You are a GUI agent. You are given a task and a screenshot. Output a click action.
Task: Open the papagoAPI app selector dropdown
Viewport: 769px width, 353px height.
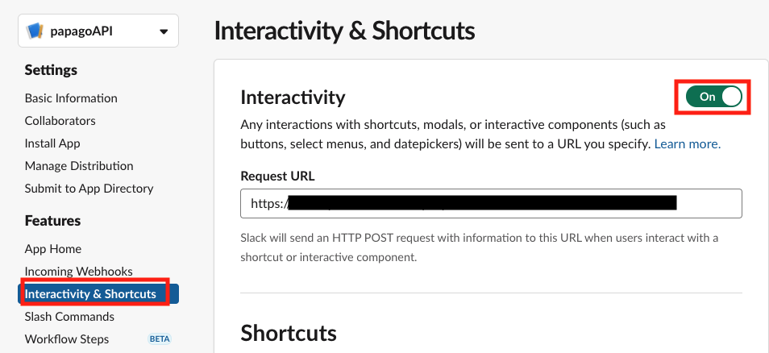click(164, 31)
